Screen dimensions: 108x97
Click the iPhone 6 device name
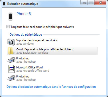coord(23,14)
